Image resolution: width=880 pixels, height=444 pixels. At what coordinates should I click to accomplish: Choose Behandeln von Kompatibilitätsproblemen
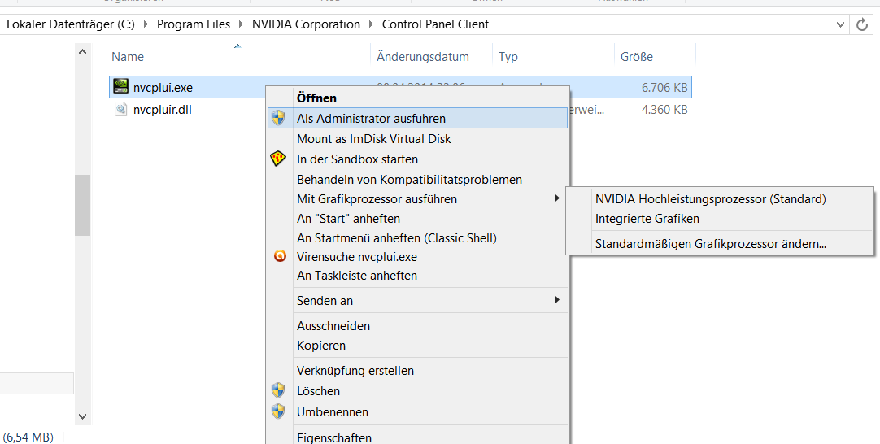[x=417, y=180]
